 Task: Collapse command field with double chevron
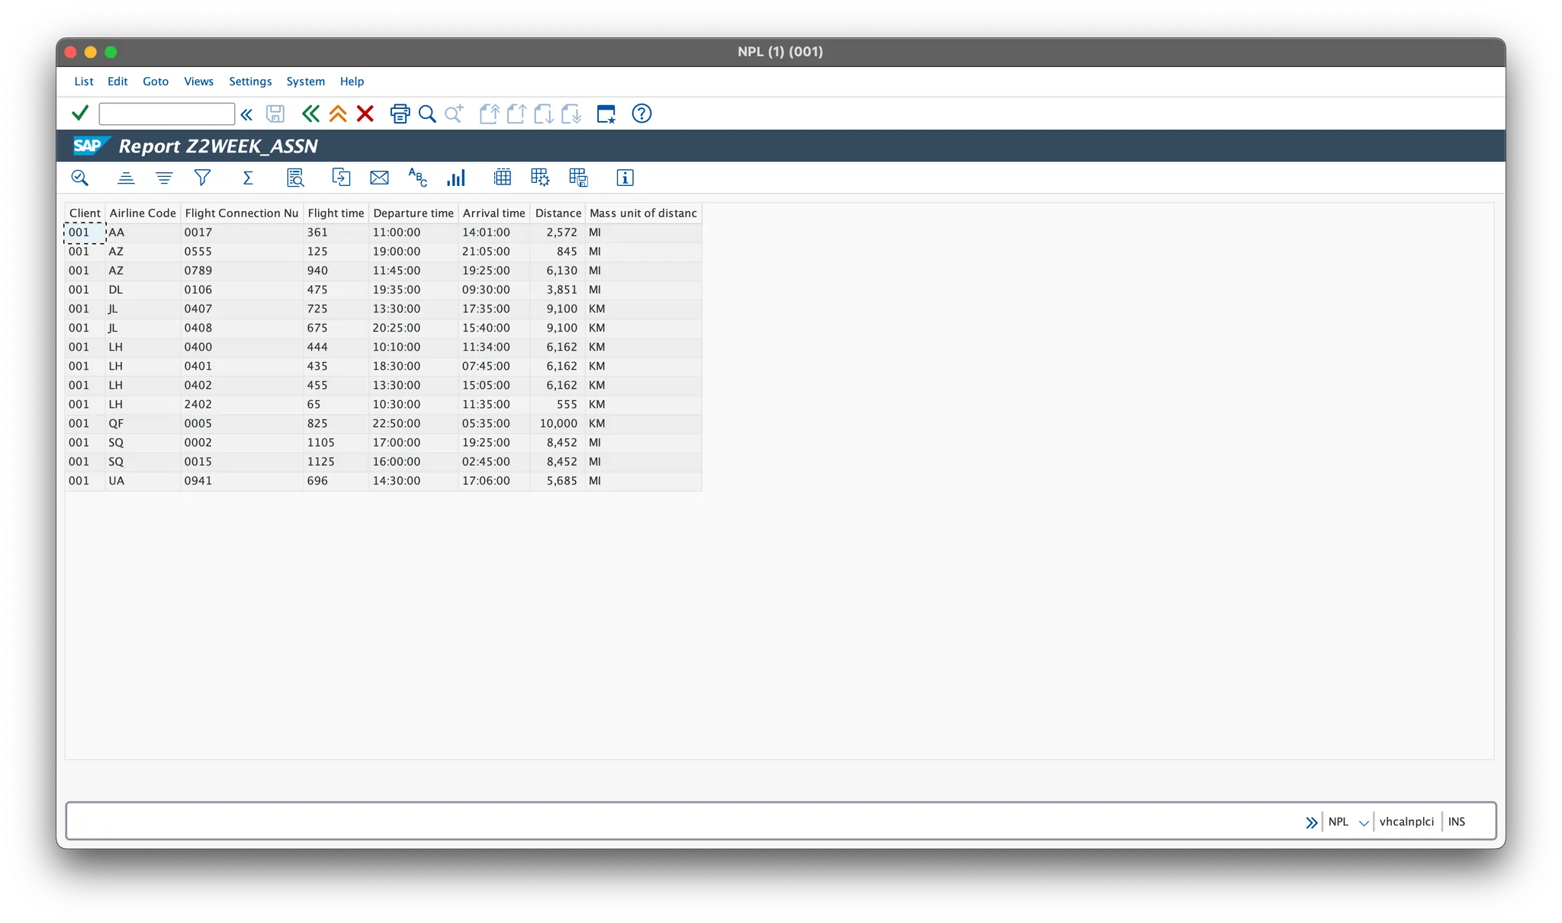[x=246, y=114]
